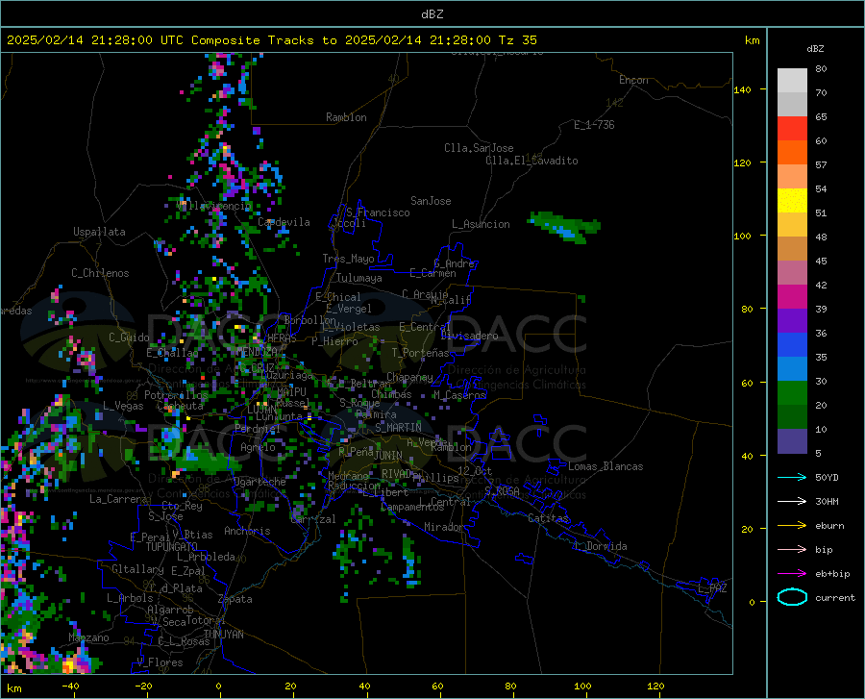This screenshot has width=865, height=699.
Task: Click the 'Chapanay' map label
Action: click(409, 377)
